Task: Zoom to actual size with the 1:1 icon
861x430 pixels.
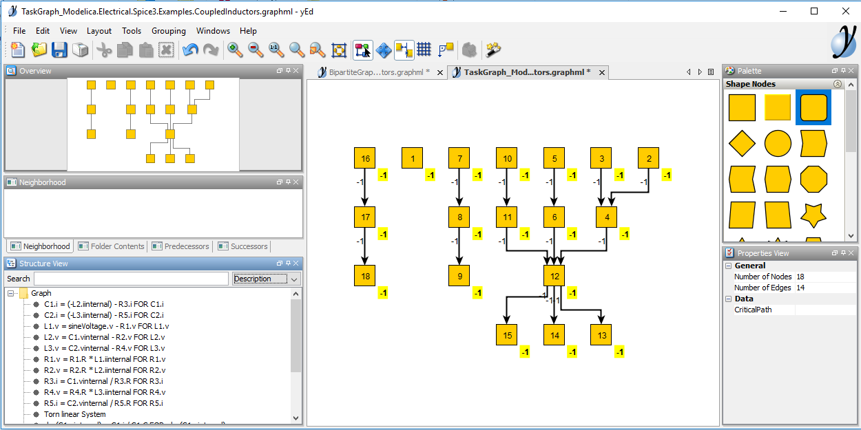Action: (276, 50)
